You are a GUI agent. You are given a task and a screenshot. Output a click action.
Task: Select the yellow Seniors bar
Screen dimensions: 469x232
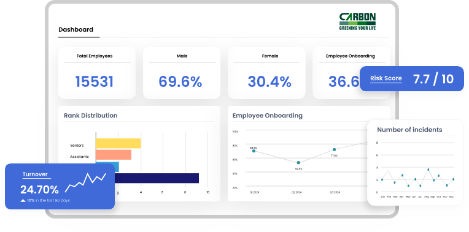[118, 143]
